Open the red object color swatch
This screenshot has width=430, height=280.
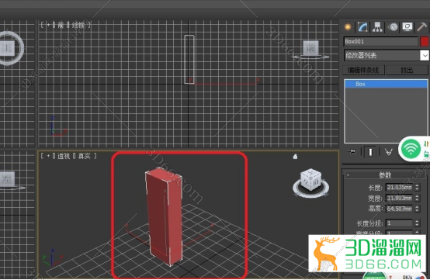point(425,41)
